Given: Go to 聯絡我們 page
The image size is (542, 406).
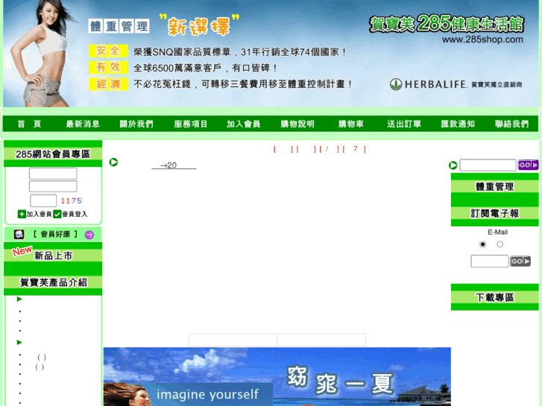Looking at the screenshot, I should point(511,124).
